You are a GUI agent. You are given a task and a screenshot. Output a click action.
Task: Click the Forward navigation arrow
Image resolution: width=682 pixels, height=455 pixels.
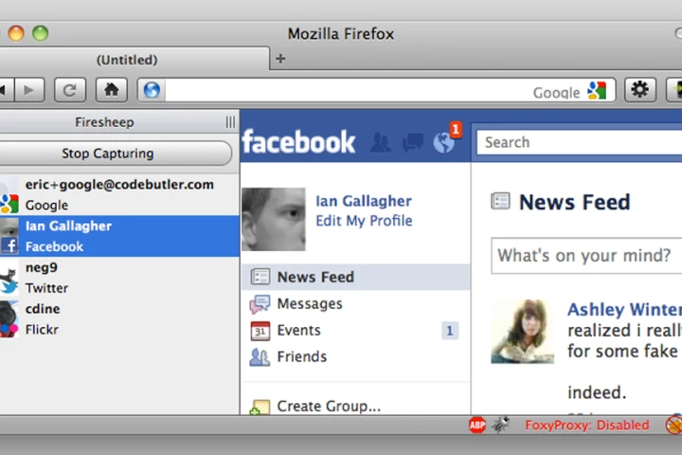tap(29, 90)
